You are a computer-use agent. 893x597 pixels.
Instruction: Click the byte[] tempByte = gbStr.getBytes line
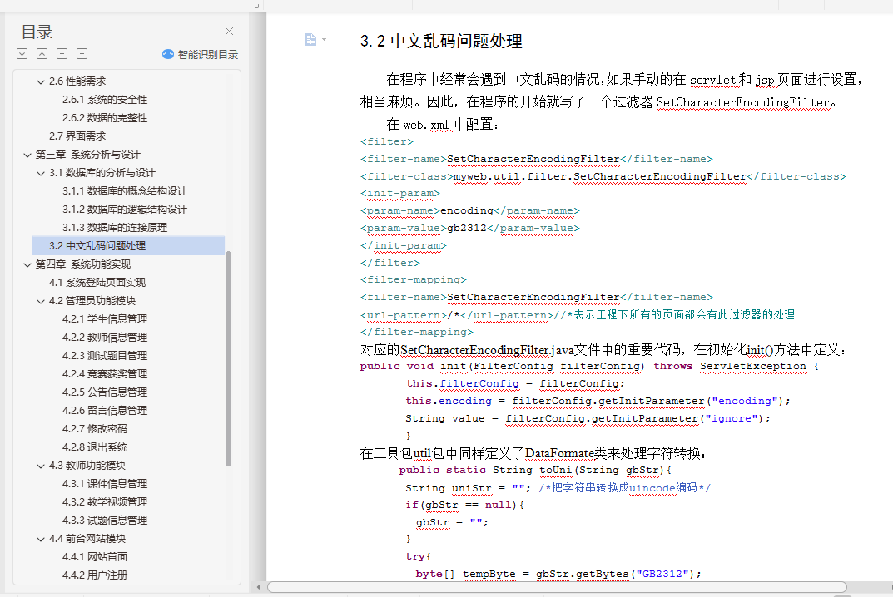558,574
